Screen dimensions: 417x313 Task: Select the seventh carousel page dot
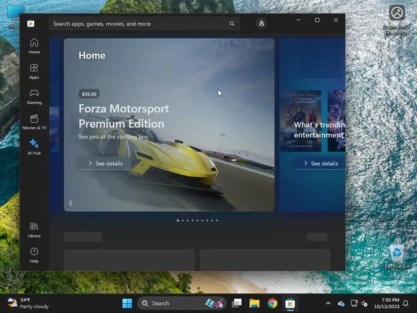[207, 220]
